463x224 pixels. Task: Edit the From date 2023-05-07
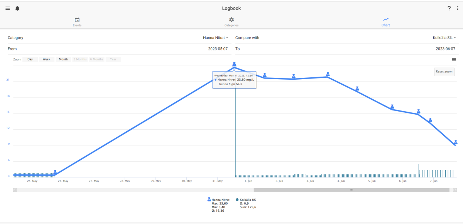point(218,49)
